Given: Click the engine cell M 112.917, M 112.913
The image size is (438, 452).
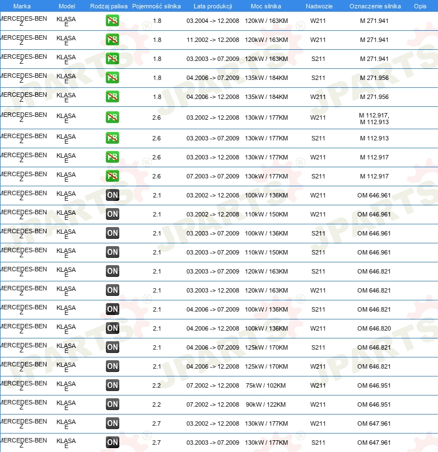Looking at the screenshot, I should coord(374,119).
